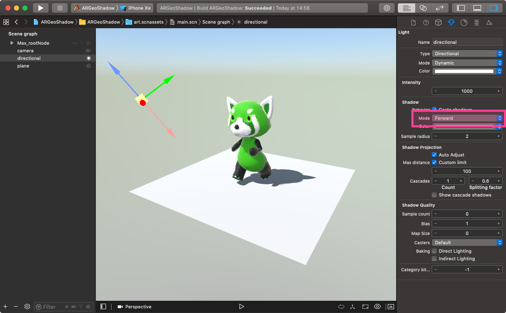The image size is (506, 313).
Task: Open the light Type dropdown 'Directional'
Action: click(467, 54)
